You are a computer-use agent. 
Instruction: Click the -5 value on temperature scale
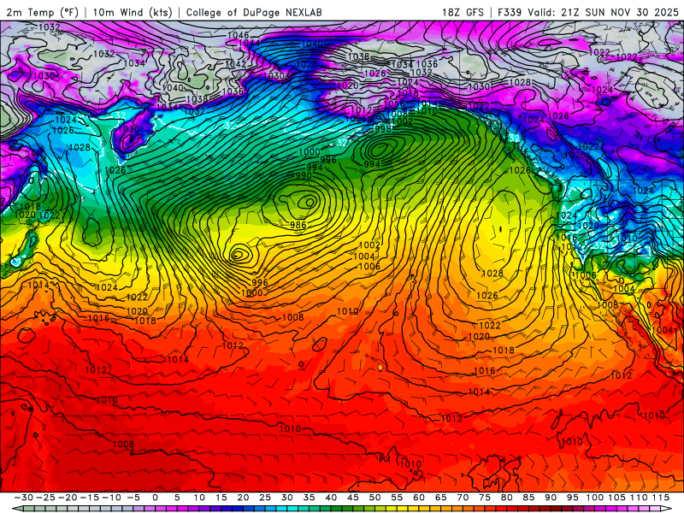point(133,498)
